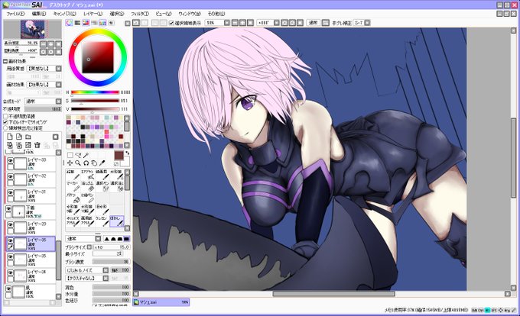Screen dimensions: 520x316
Task: Open the レイヤー menu
Action: 93,14
